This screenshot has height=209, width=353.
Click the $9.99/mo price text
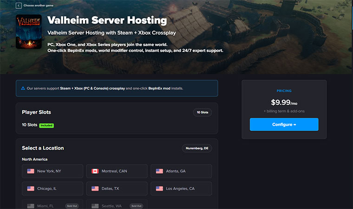click(284, 102)
